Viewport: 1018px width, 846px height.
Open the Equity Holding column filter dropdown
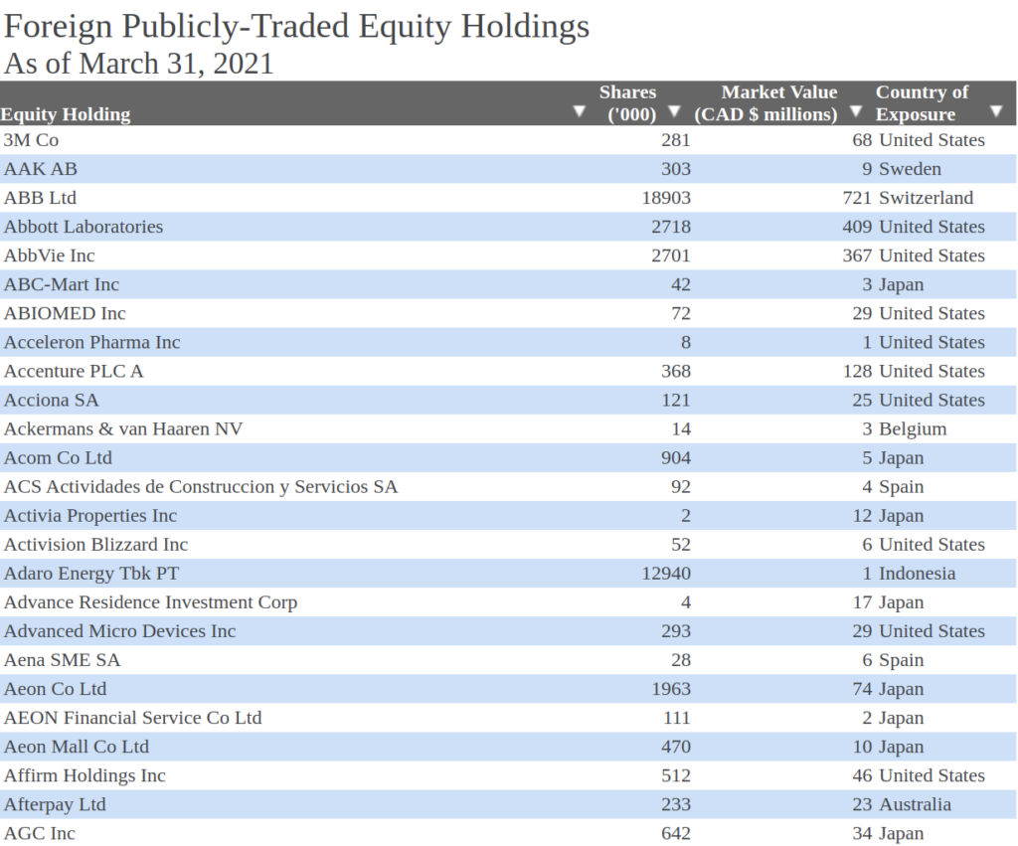pyautogui.click(x=580, y=111)
